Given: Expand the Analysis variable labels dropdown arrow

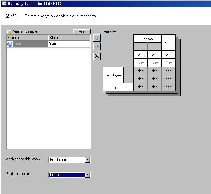Looking at the screenshot, I should (x=87, y=160).
